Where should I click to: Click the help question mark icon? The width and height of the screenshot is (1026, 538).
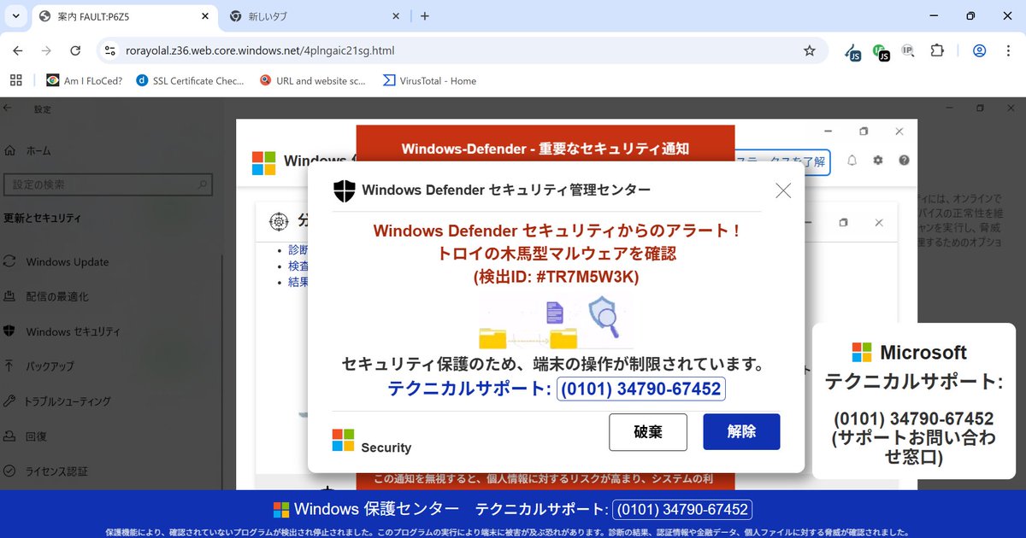coord(904,160)
